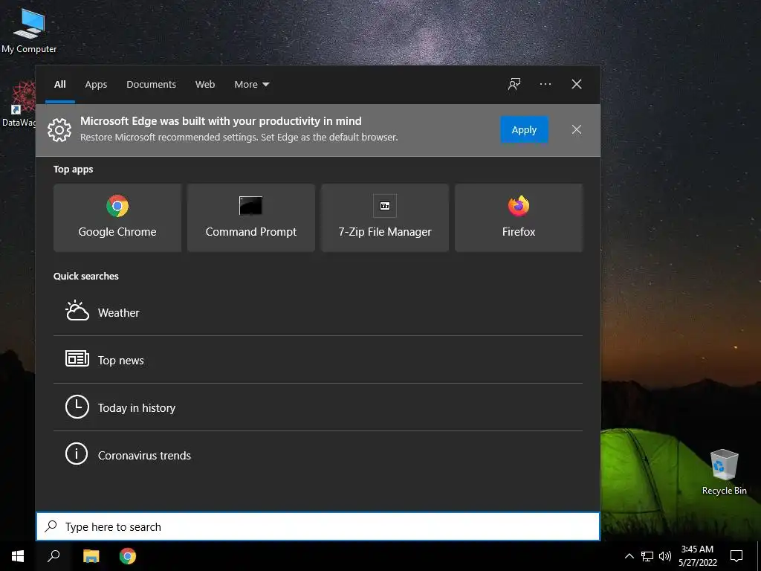Select the DataWag desktop shortcut icon

coord(19,104)
